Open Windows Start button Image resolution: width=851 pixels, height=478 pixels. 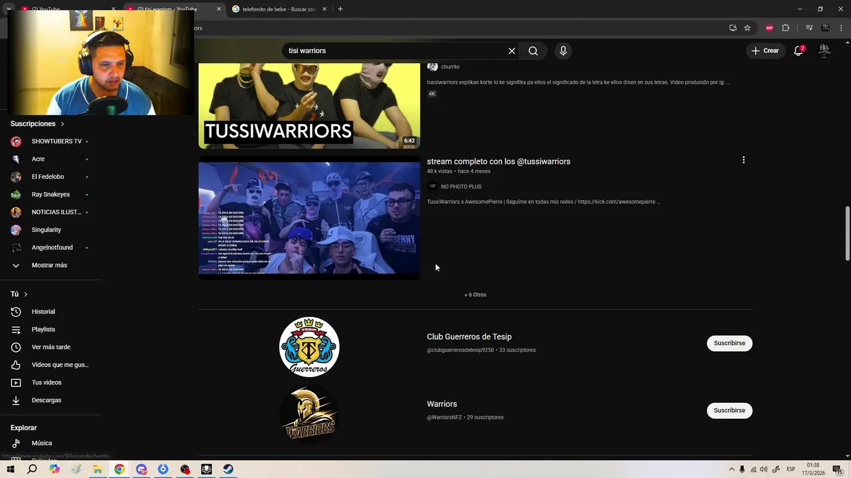pos(11,469)
